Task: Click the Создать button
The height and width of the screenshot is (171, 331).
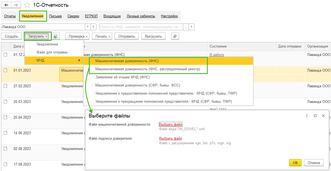Action: tap(11, 36)
